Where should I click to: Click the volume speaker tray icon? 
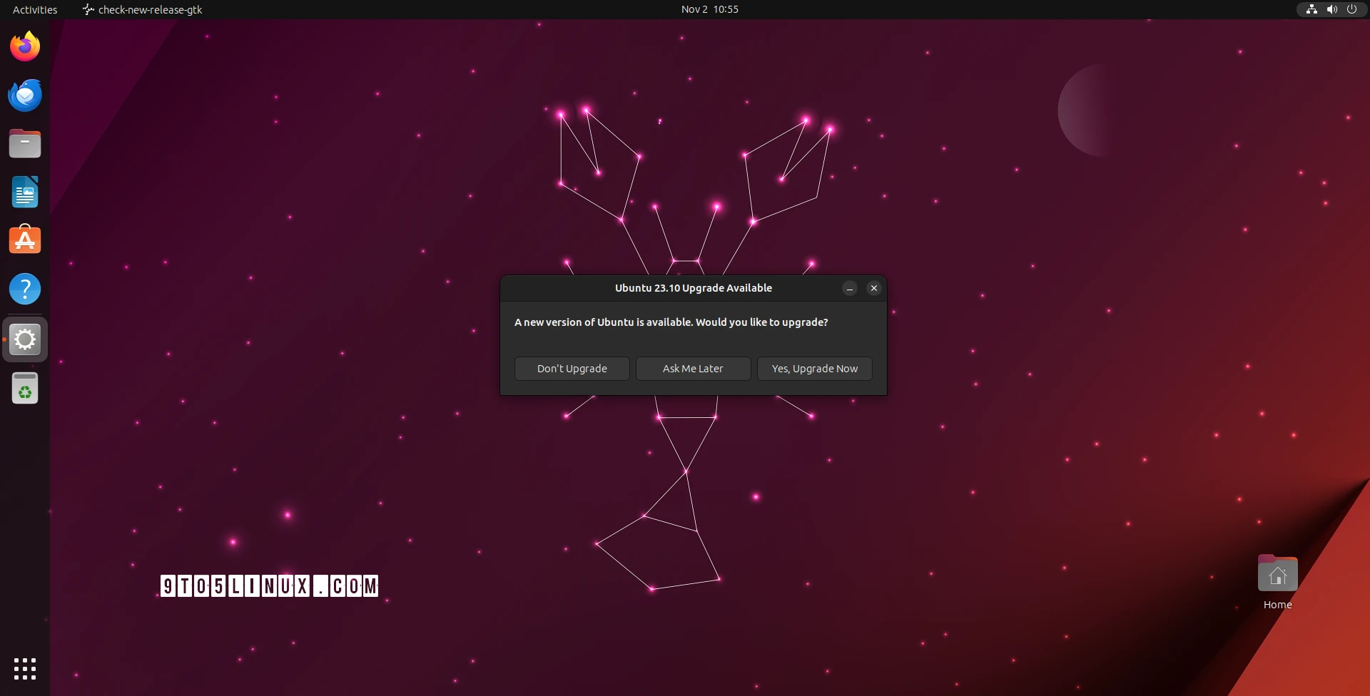(x=1331, y=9)
